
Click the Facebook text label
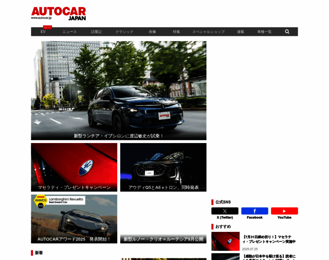pyautogui.click(x=255, y=218)
